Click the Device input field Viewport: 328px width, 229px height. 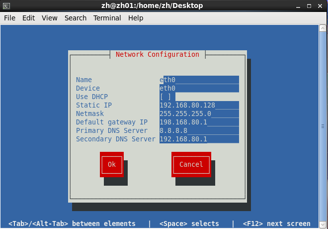(199, 88)
